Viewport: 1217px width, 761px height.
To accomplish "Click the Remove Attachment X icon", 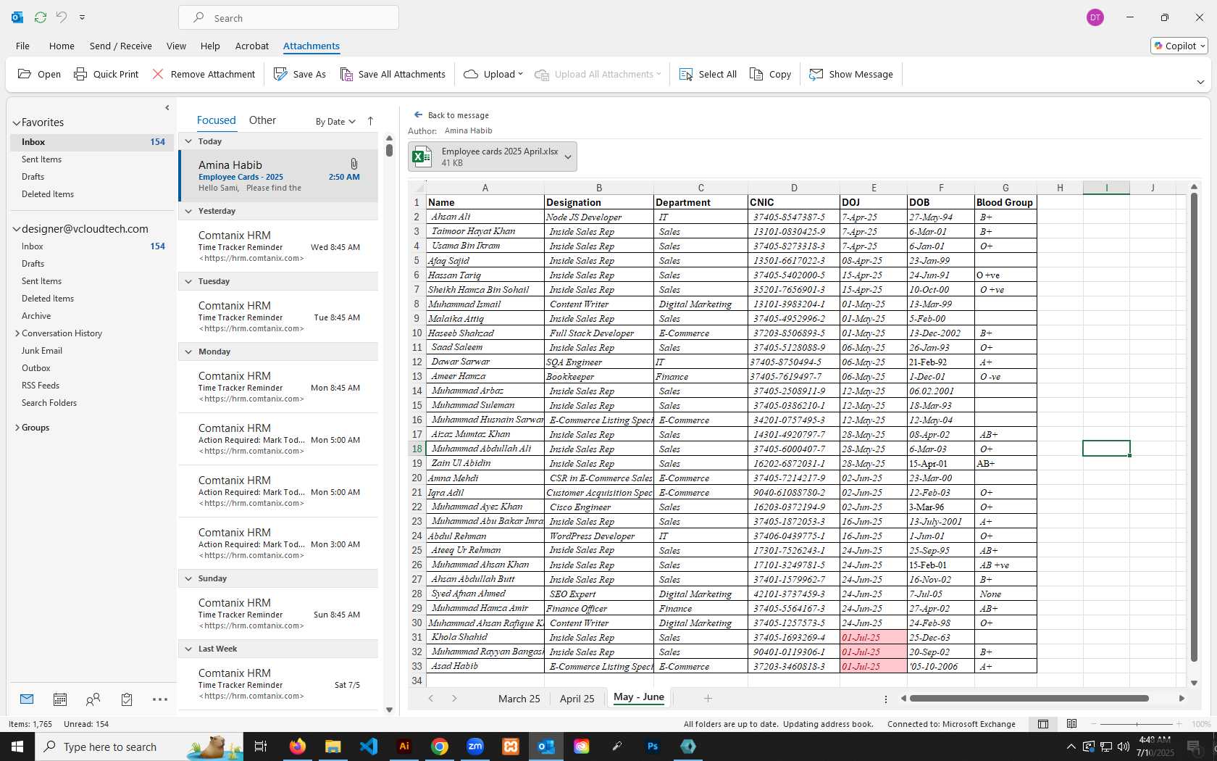I will (158, 74).
